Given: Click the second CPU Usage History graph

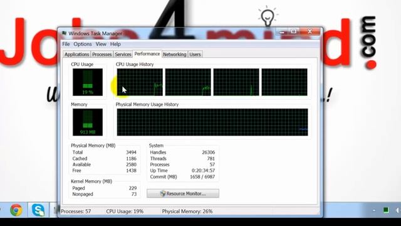Looking at the screenshot, I should [188, 82].
